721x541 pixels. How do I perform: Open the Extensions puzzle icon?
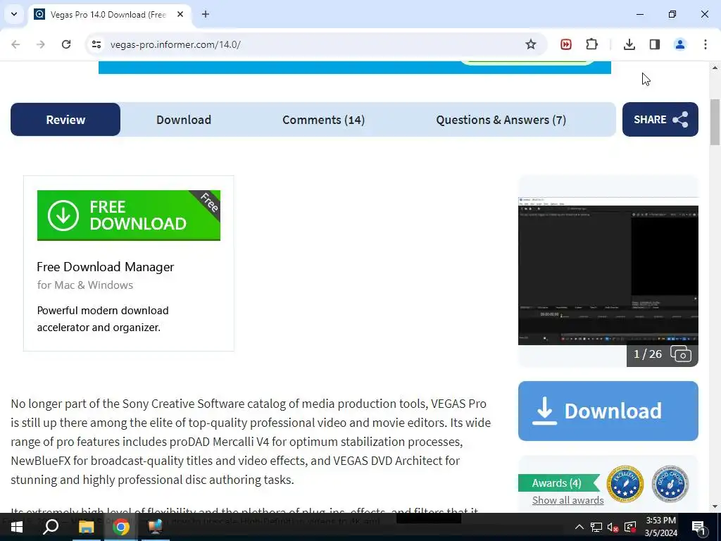click(x=591, y=44)
